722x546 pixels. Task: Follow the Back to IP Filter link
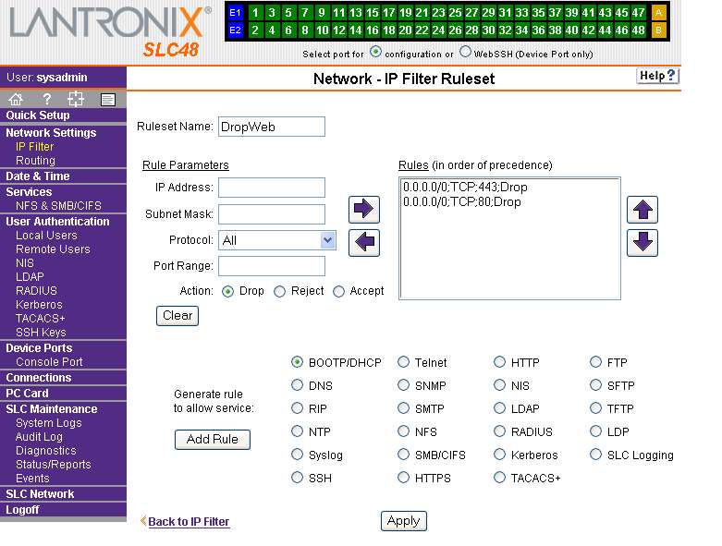pos(189,522)
